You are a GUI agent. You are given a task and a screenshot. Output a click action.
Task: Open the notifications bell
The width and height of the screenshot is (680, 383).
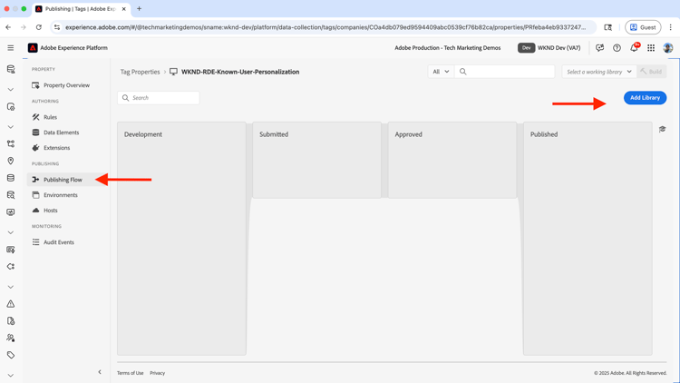[634, 47]
